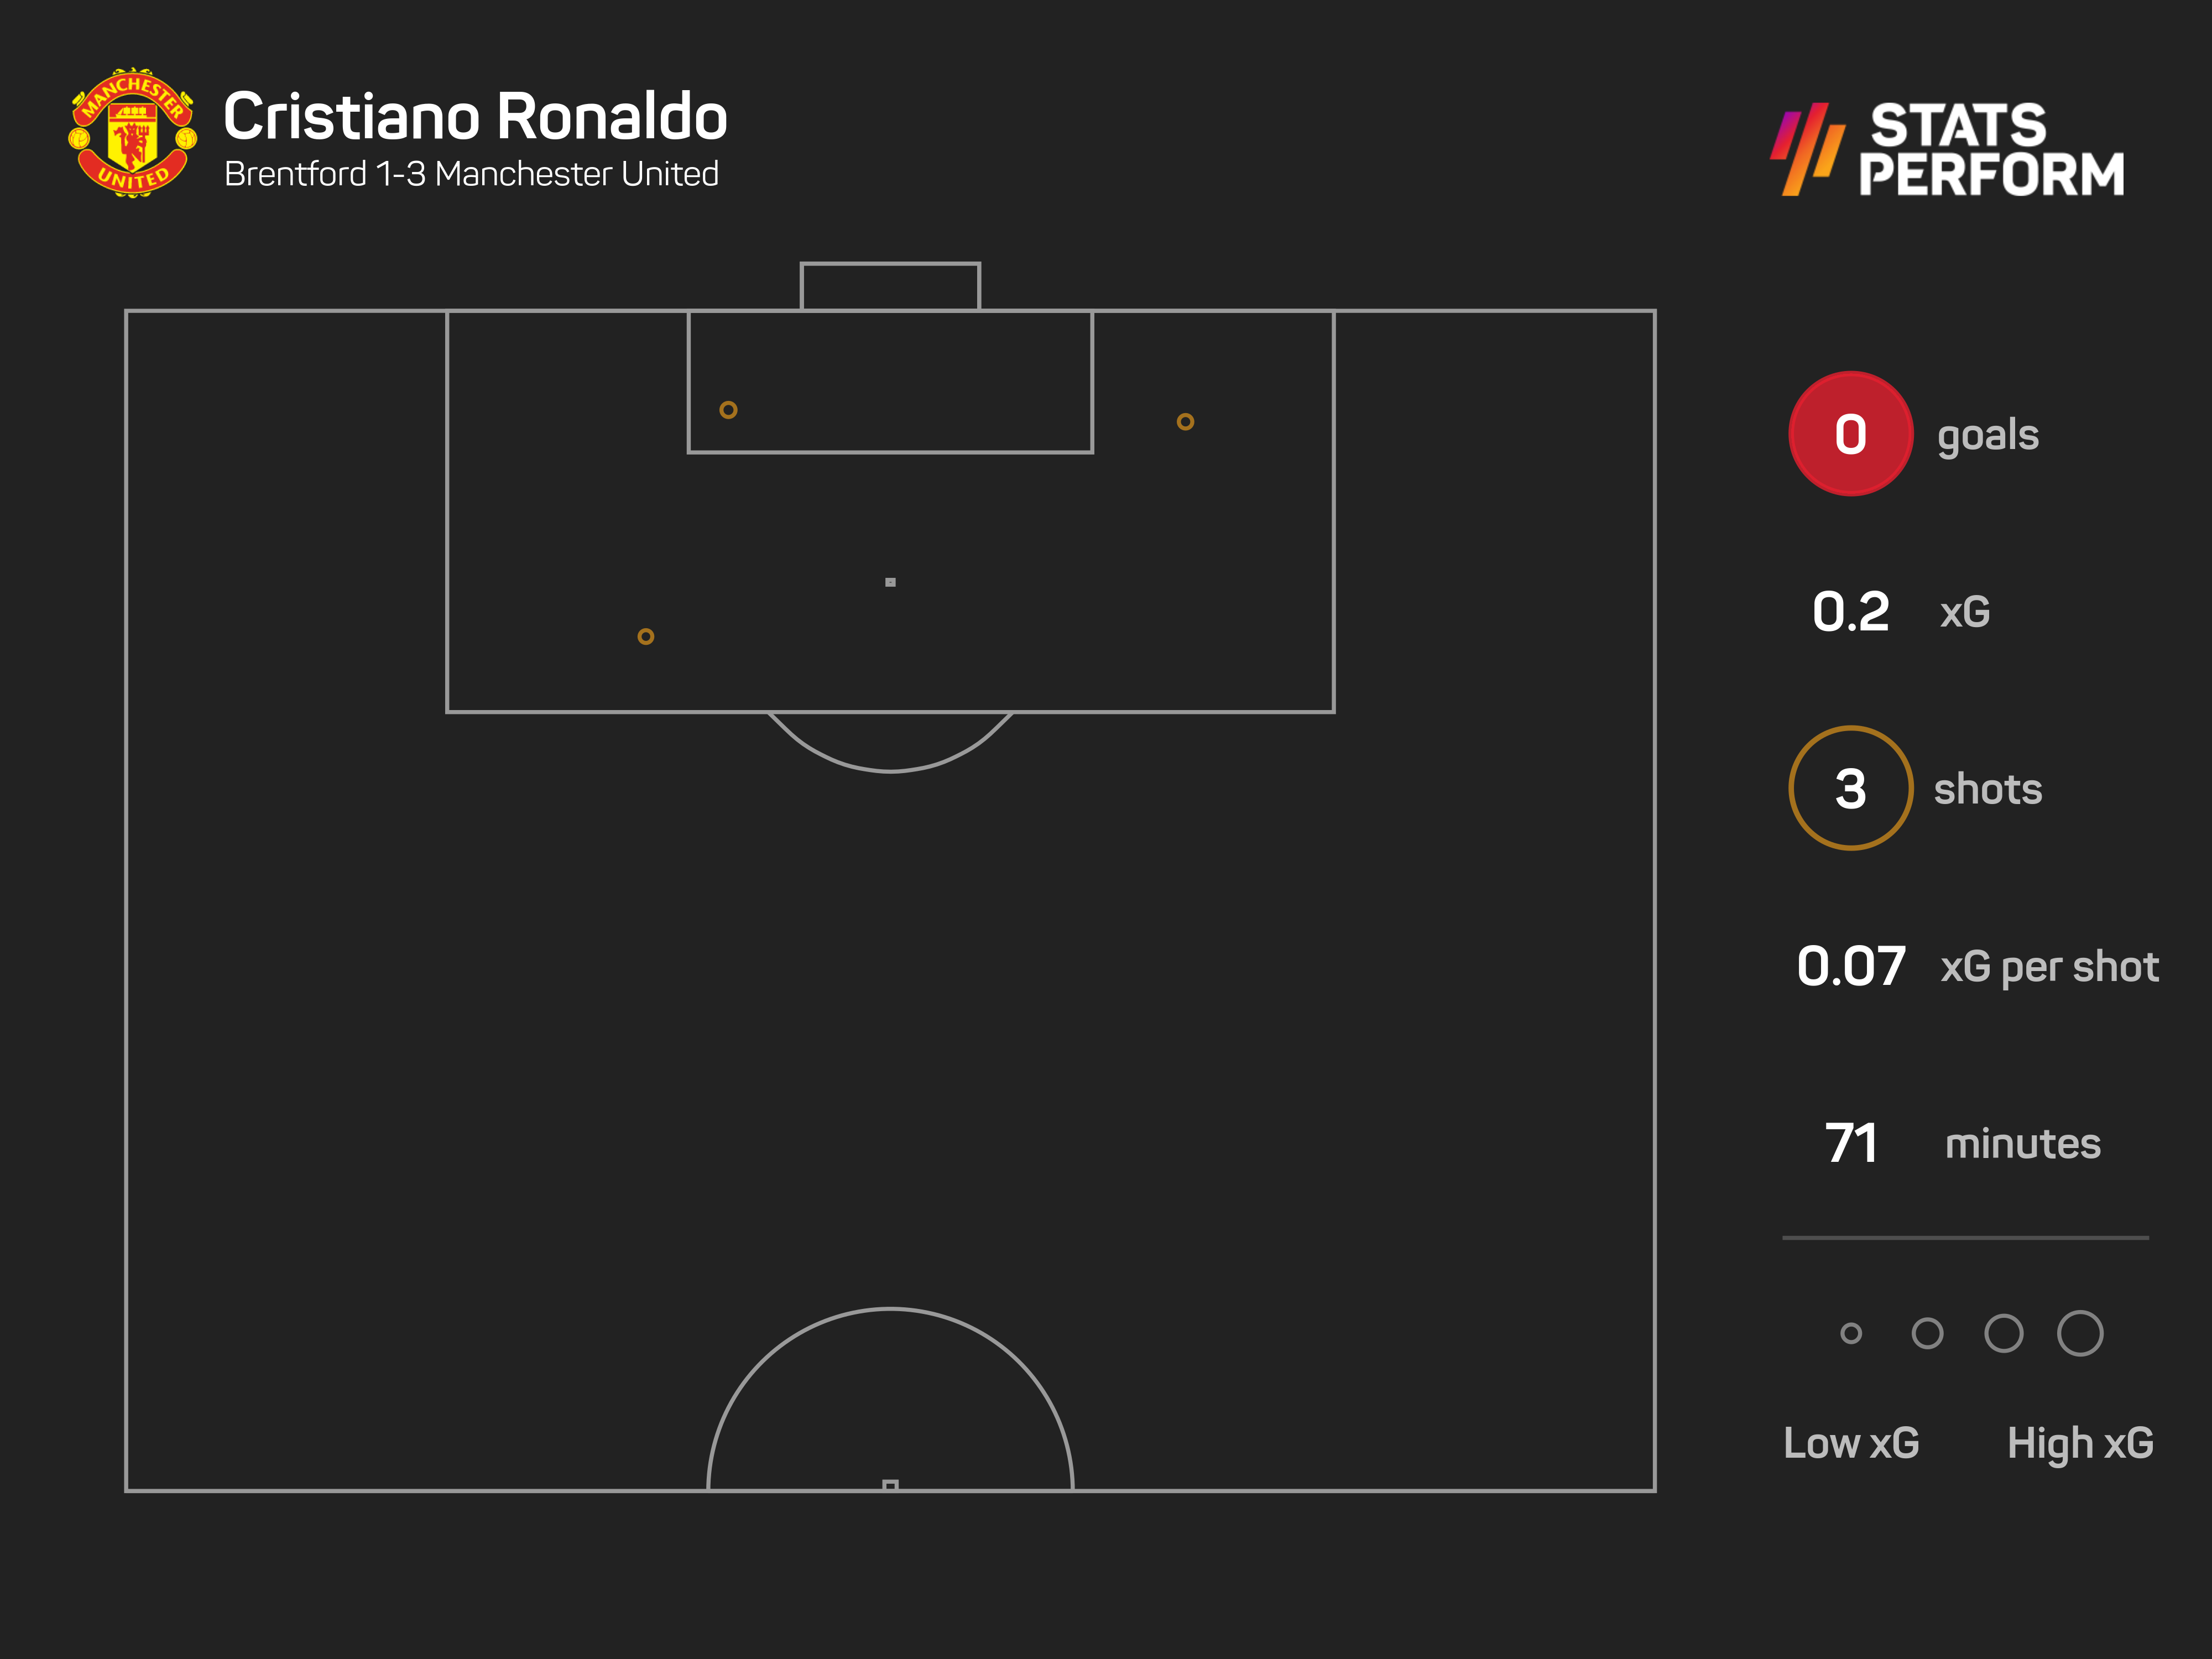This screenshot has width=2212, height=1659.
Task: Click the Stats Perform logo
Action: 1947,149
